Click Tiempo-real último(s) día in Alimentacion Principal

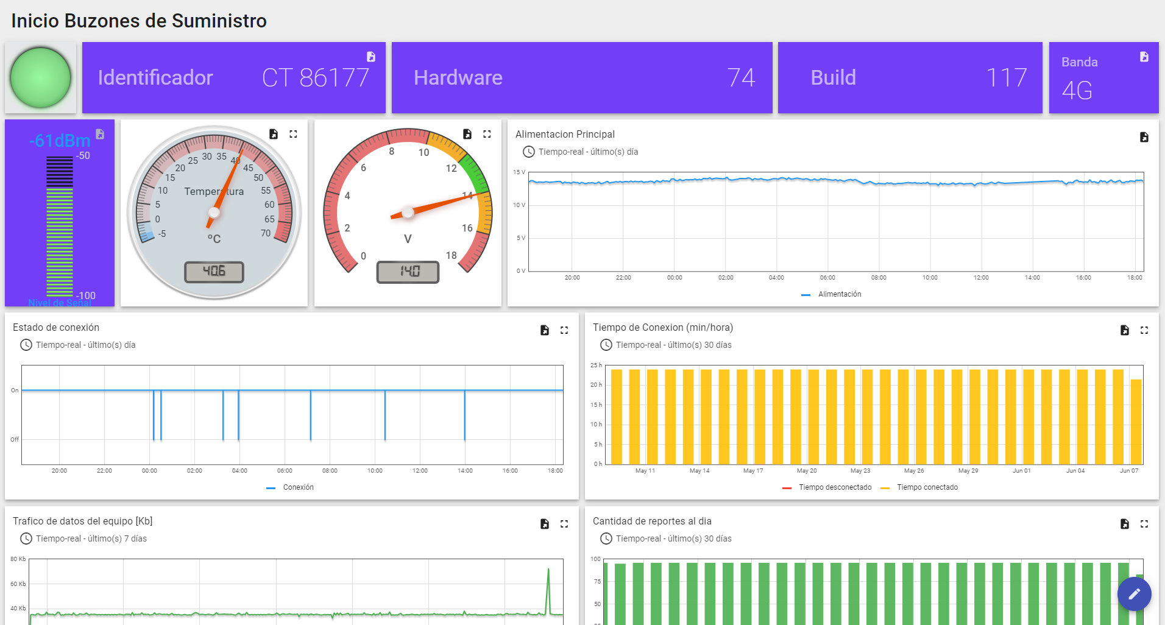(588, 152)
